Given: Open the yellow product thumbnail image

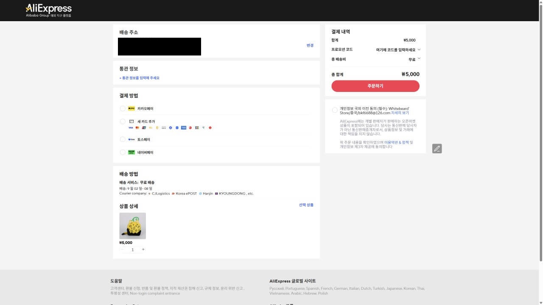Looking at the screenshot, I should pos(133,226).
